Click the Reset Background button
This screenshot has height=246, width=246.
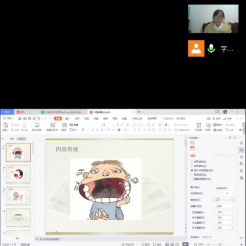click(x=207, y=237)
